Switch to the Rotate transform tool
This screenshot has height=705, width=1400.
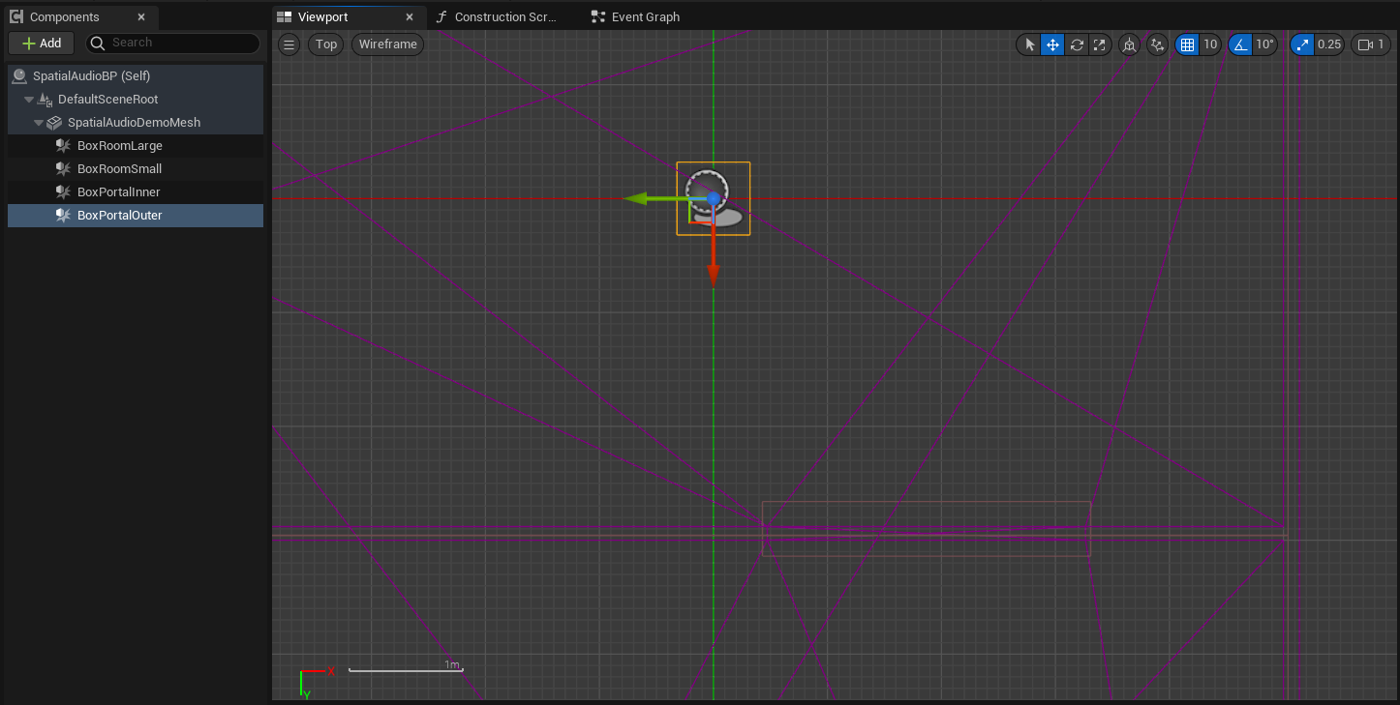click(x=1076, y=44)
